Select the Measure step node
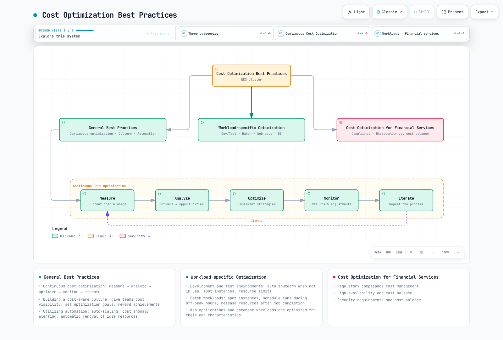Screen dimensions: 503x340 pos(108,200)
